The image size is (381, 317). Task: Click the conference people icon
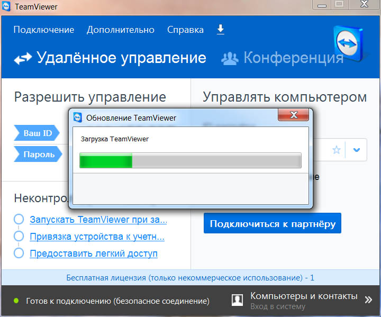[230, 59]
